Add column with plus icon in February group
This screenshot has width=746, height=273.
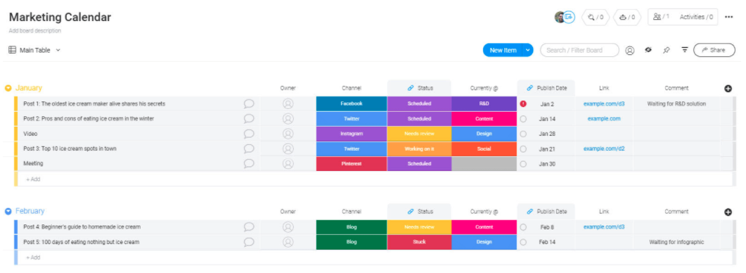click(728, 212)
